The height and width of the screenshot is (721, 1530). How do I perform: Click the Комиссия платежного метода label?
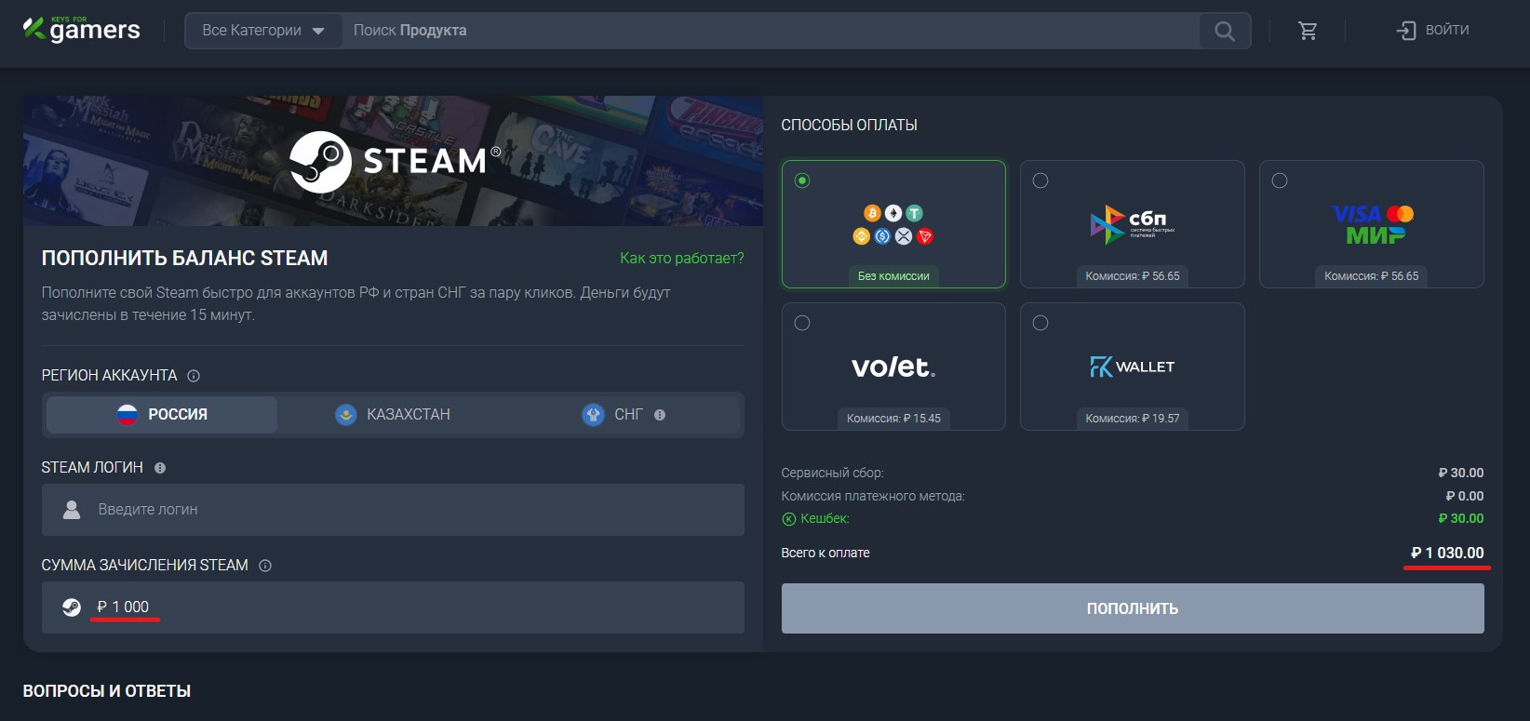tap(873, 497)
